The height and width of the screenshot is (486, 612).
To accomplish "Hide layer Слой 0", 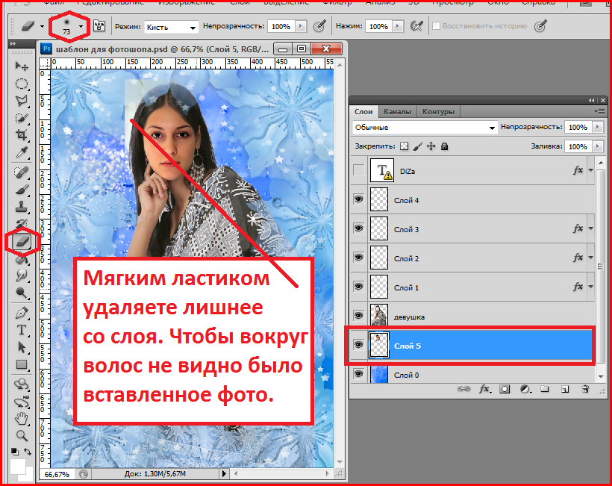I will [x=358, y=374].
